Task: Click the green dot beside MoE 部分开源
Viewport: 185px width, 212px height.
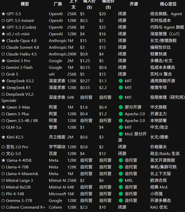Action: [121, 134]
